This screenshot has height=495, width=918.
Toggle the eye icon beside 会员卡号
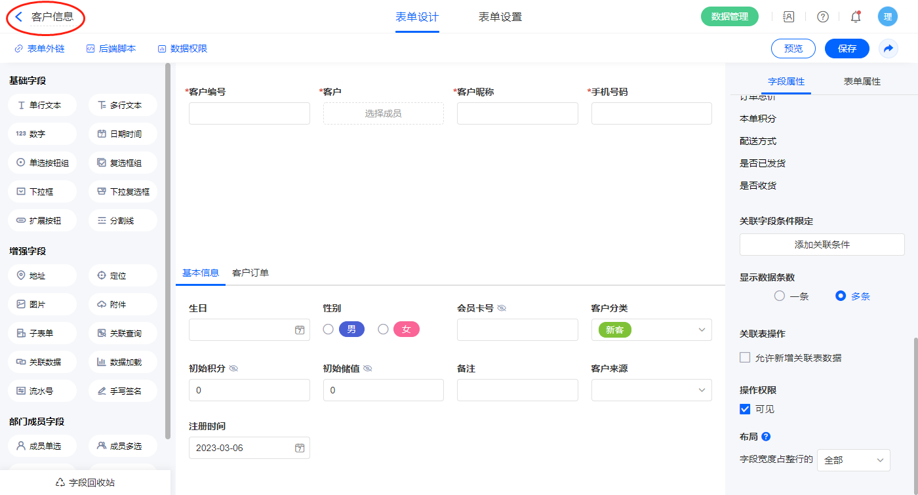coord(502,308)
